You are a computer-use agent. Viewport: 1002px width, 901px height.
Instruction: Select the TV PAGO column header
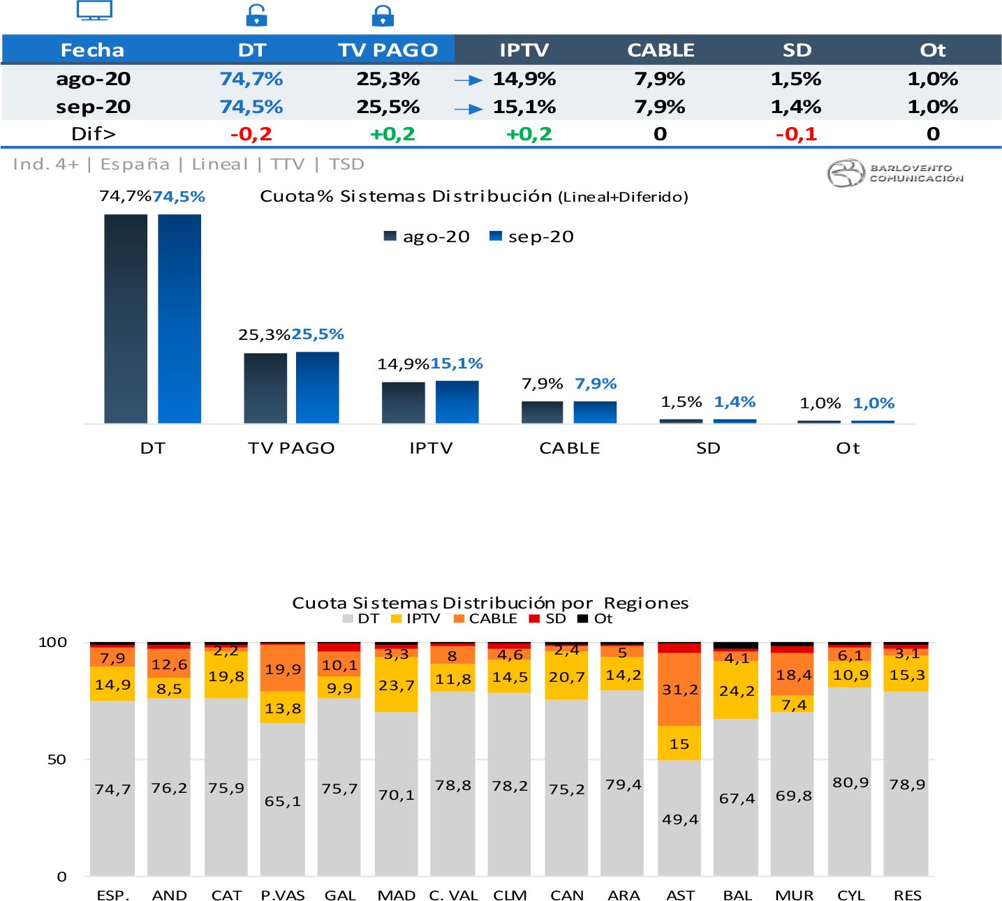[x=388, y=50]
